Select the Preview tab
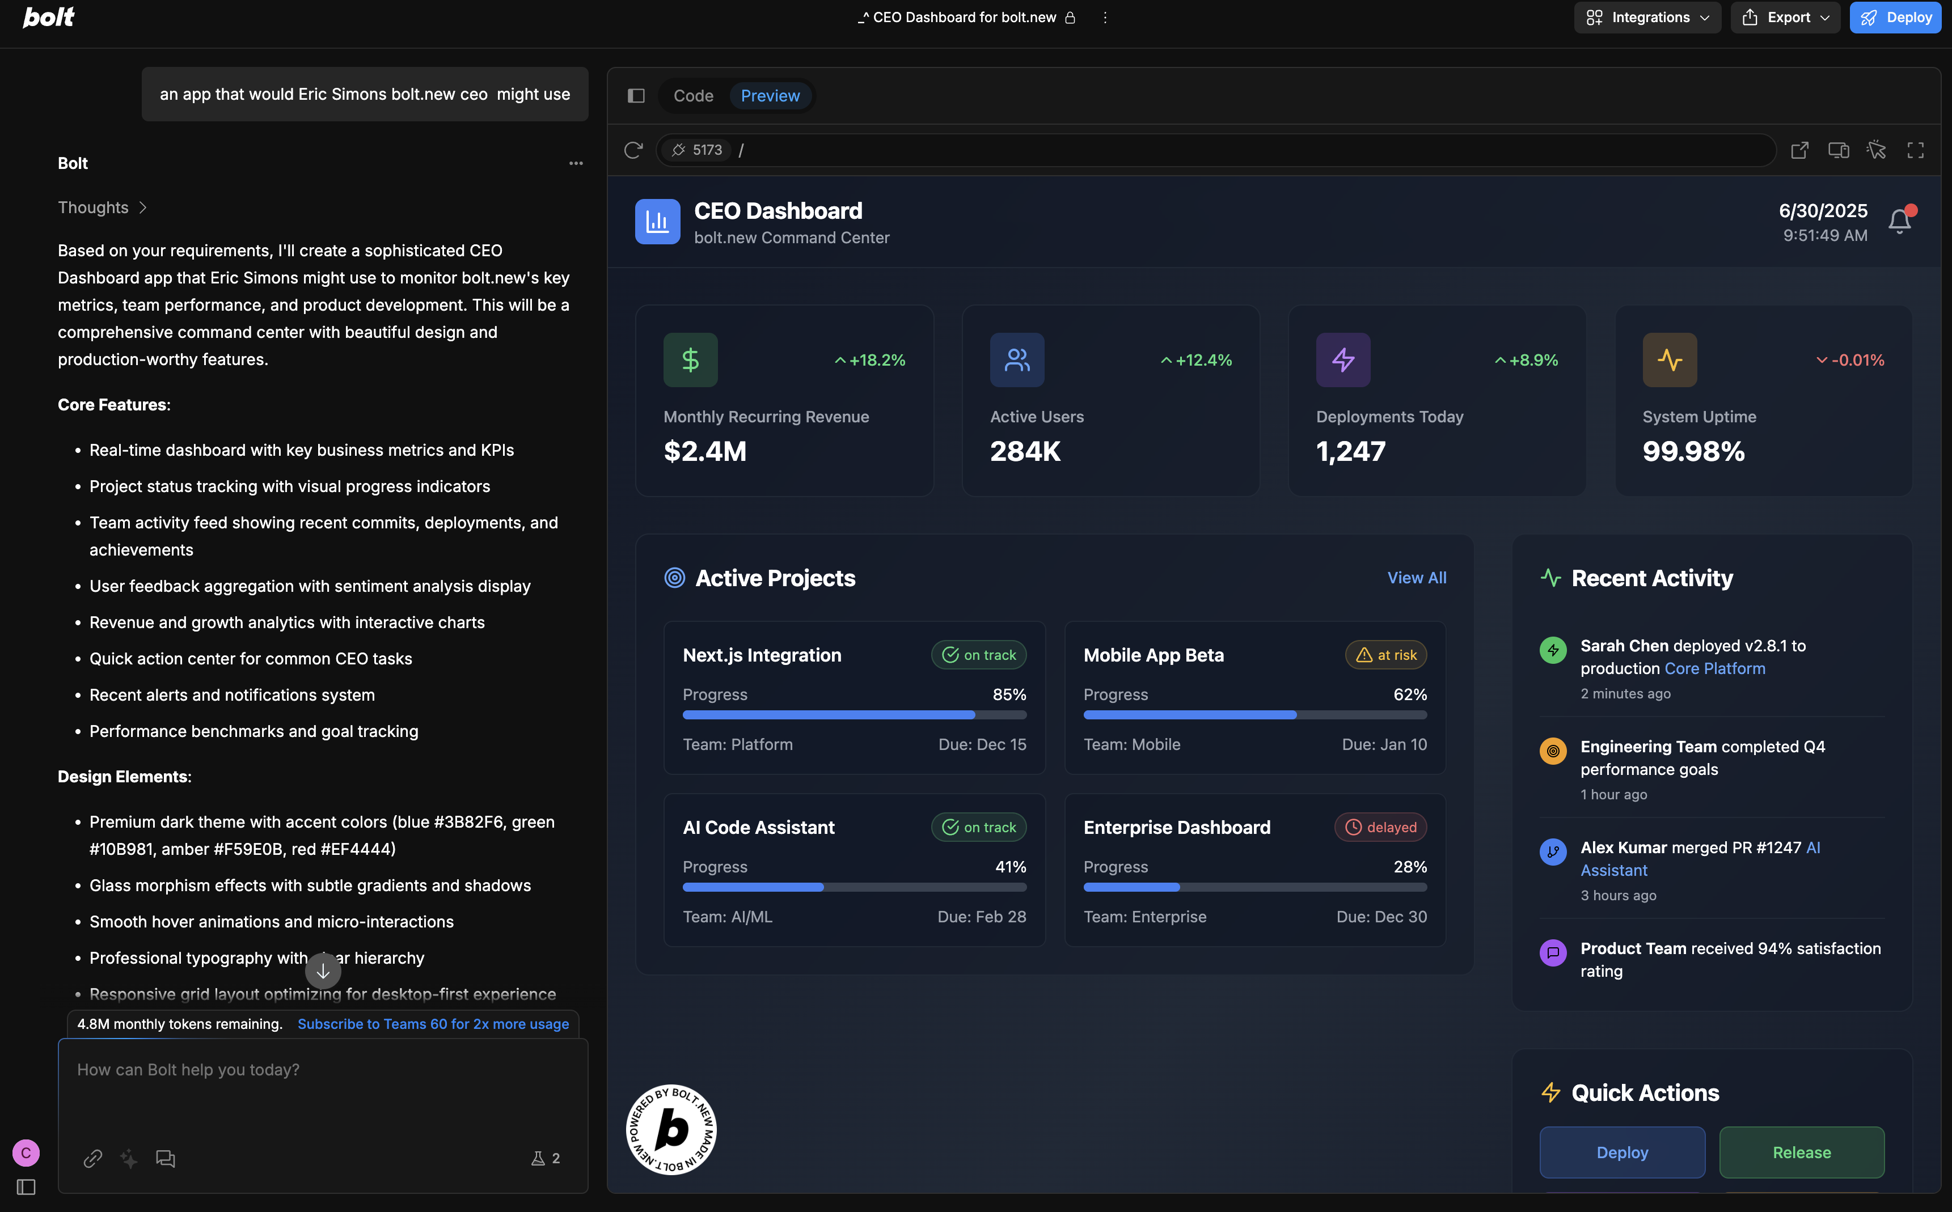Screen dimensions: 1952x1212 (x=770, y=96)
